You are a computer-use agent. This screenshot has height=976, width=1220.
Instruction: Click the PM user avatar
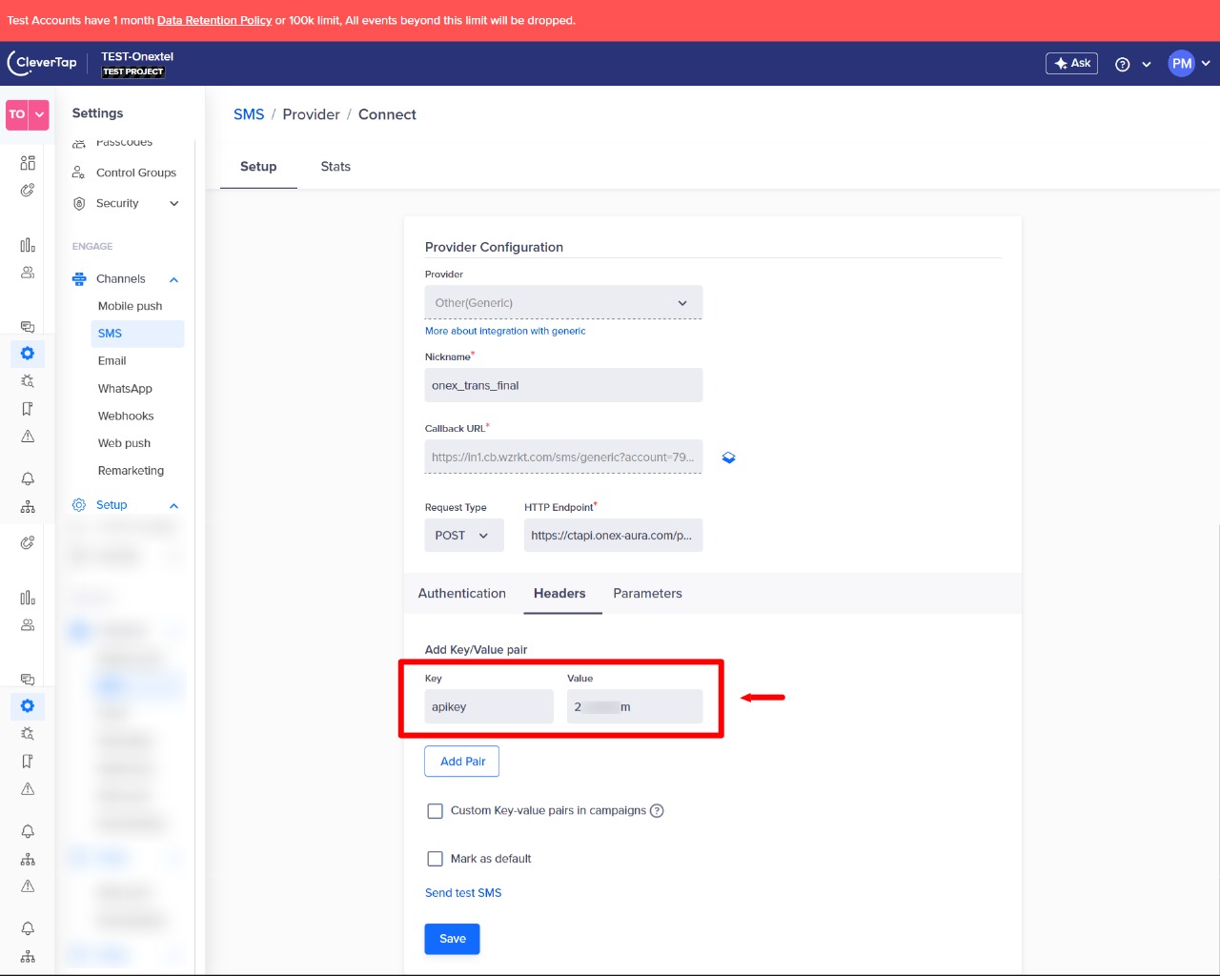point(1182,64)
